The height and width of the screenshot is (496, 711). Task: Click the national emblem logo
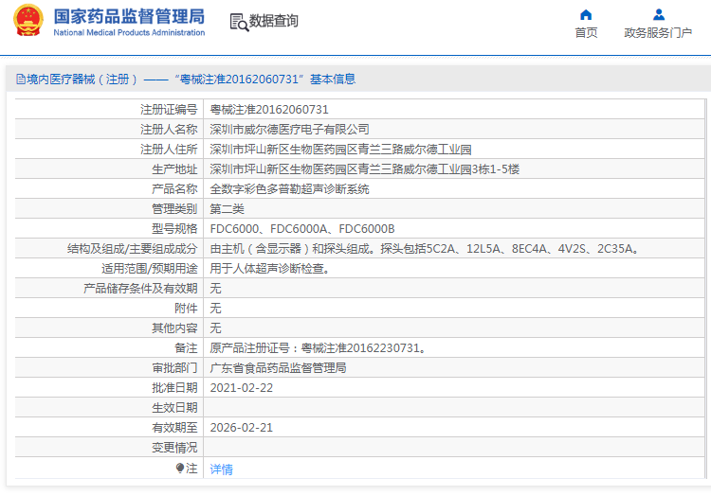28,21
